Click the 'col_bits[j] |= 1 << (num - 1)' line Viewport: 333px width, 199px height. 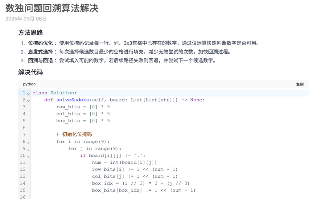point(135,176)
